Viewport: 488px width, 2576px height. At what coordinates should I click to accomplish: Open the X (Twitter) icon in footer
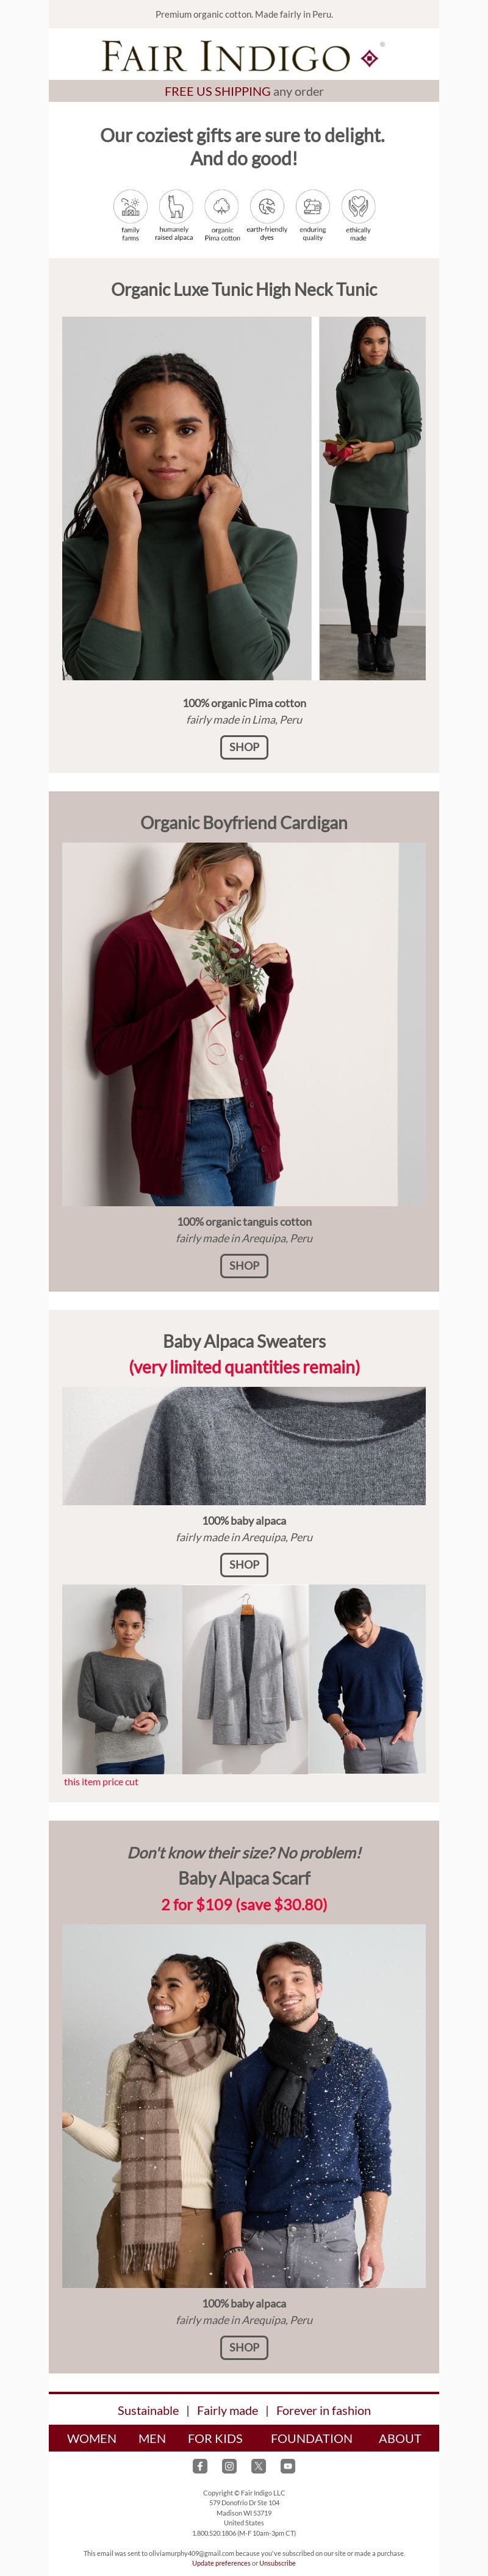pyautogui.click(x=258, y=2465)
